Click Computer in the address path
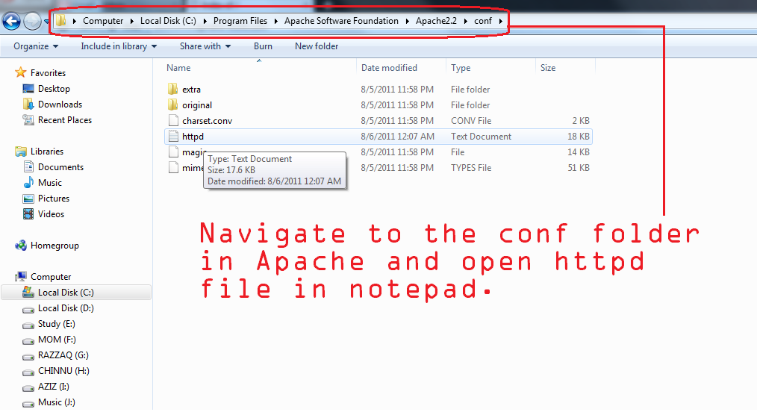This screenshot has width=757, height=412. (x=103, y=21)
